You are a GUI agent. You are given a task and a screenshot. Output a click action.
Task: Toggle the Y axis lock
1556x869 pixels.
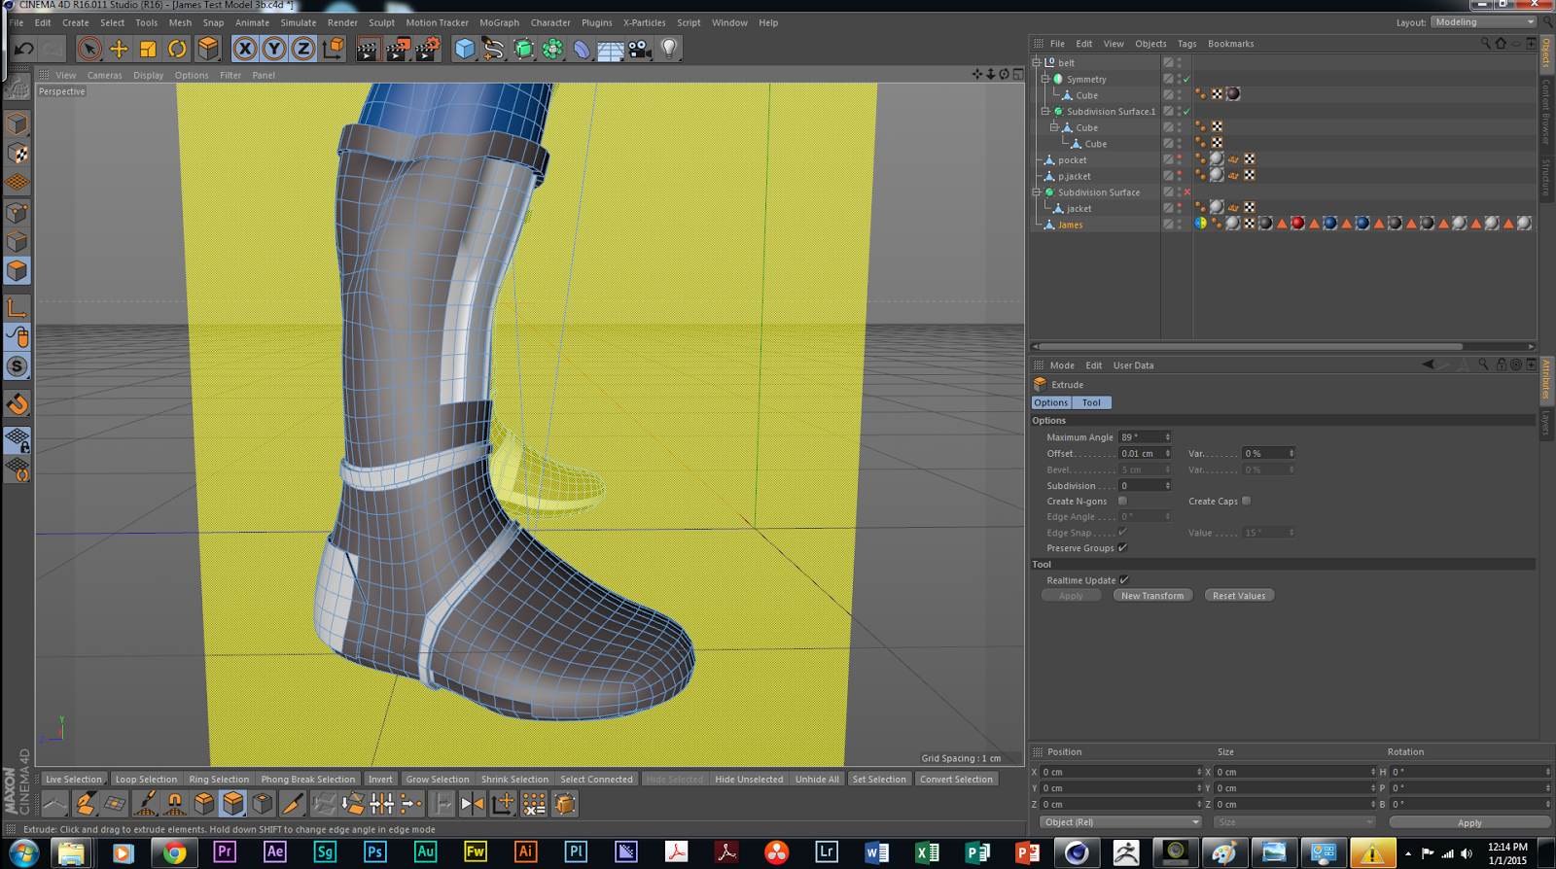274,49
